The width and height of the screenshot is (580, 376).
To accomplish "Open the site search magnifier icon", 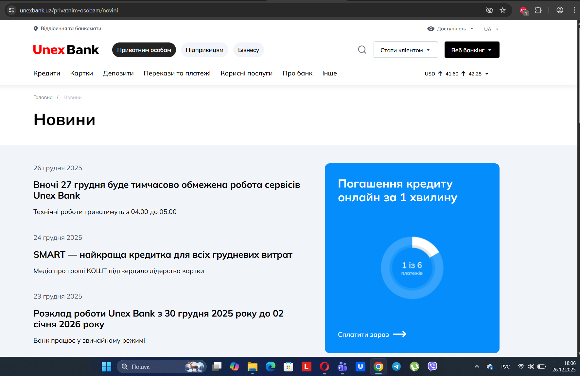I will point(362,50).
